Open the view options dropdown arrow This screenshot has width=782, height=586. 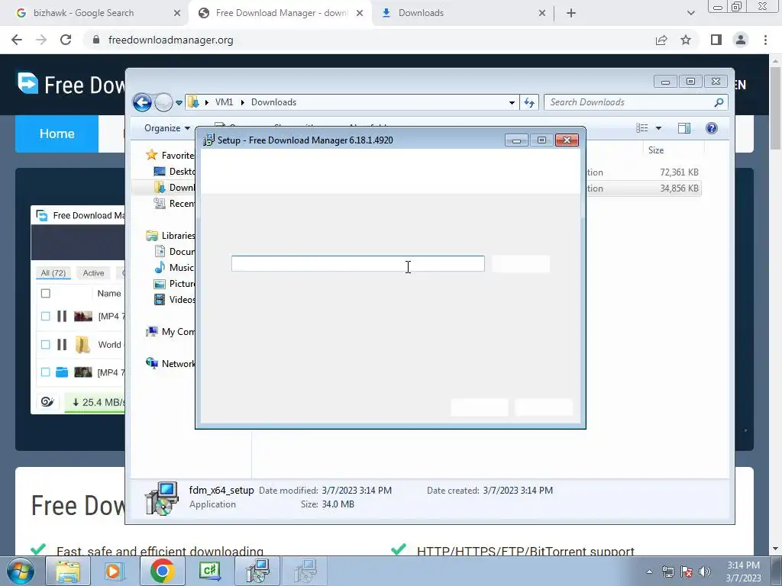(658, 128)
